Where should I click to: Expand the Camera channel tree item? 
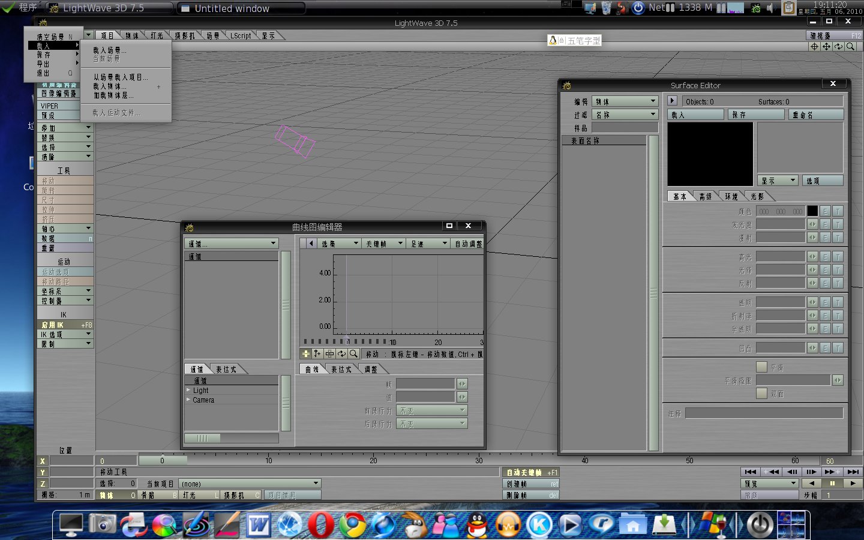[x=188, y=400]
